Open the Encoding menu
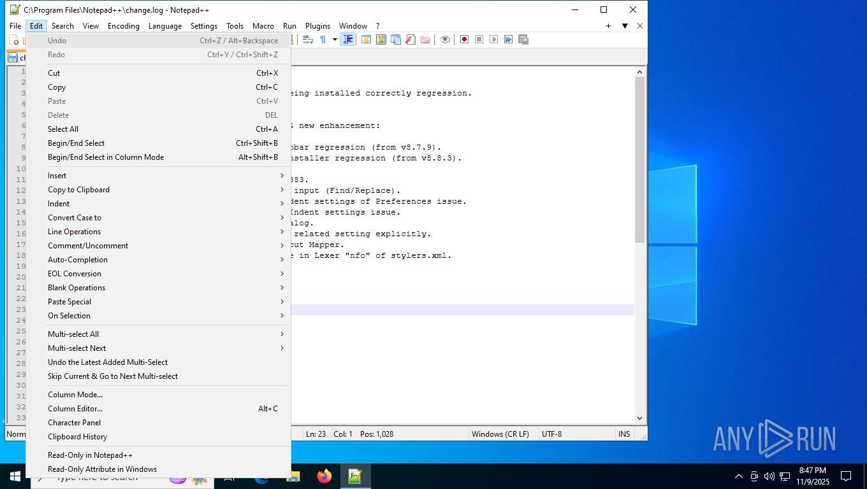 (x=123, y=26)
